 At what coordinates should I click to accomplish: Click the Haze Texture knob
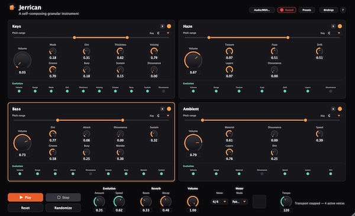[x=230, y=51]
